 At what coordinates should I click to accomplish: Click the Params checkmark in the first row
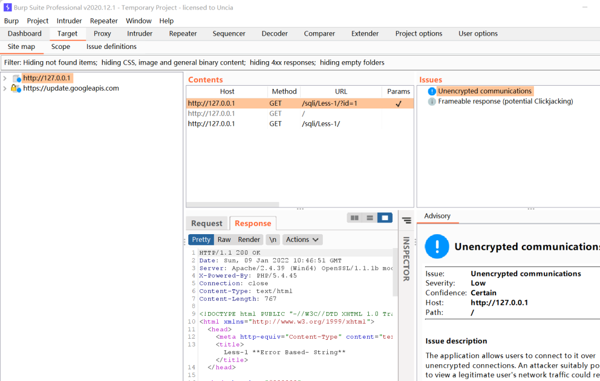point(398,103)
